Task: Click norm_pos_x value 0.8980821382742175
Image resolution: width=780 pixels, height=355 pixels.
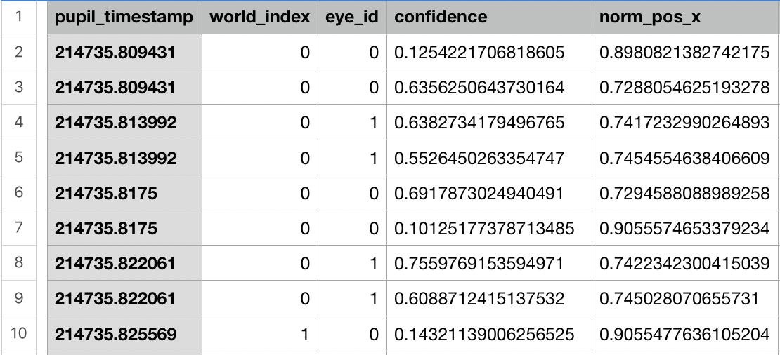Action: pyautogui.click(x=686, y=52)
